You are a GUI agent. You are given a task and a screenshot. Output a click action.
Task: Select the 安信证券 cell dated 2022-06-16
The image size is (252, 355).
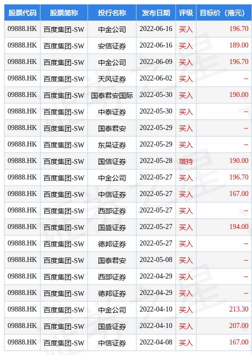[112, 45]
